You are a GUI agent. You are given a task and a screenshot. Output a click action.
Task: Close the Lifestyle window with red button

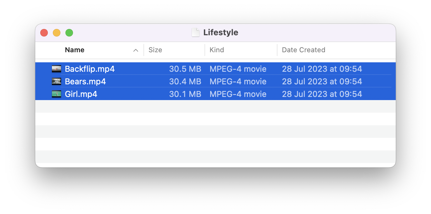coord(44,33)
